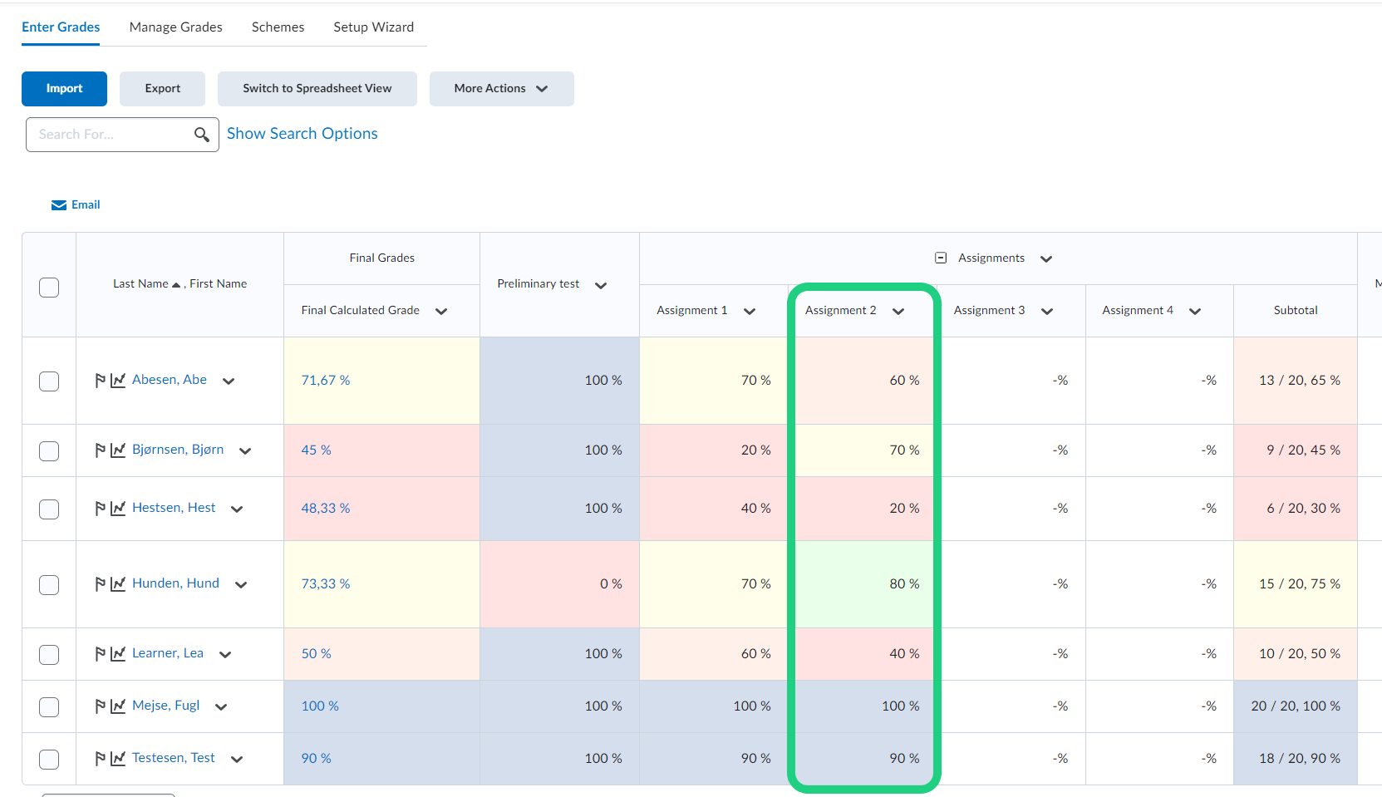
Task: Open the progress chart icon for Testesen, Test
Action: (118, 759)
